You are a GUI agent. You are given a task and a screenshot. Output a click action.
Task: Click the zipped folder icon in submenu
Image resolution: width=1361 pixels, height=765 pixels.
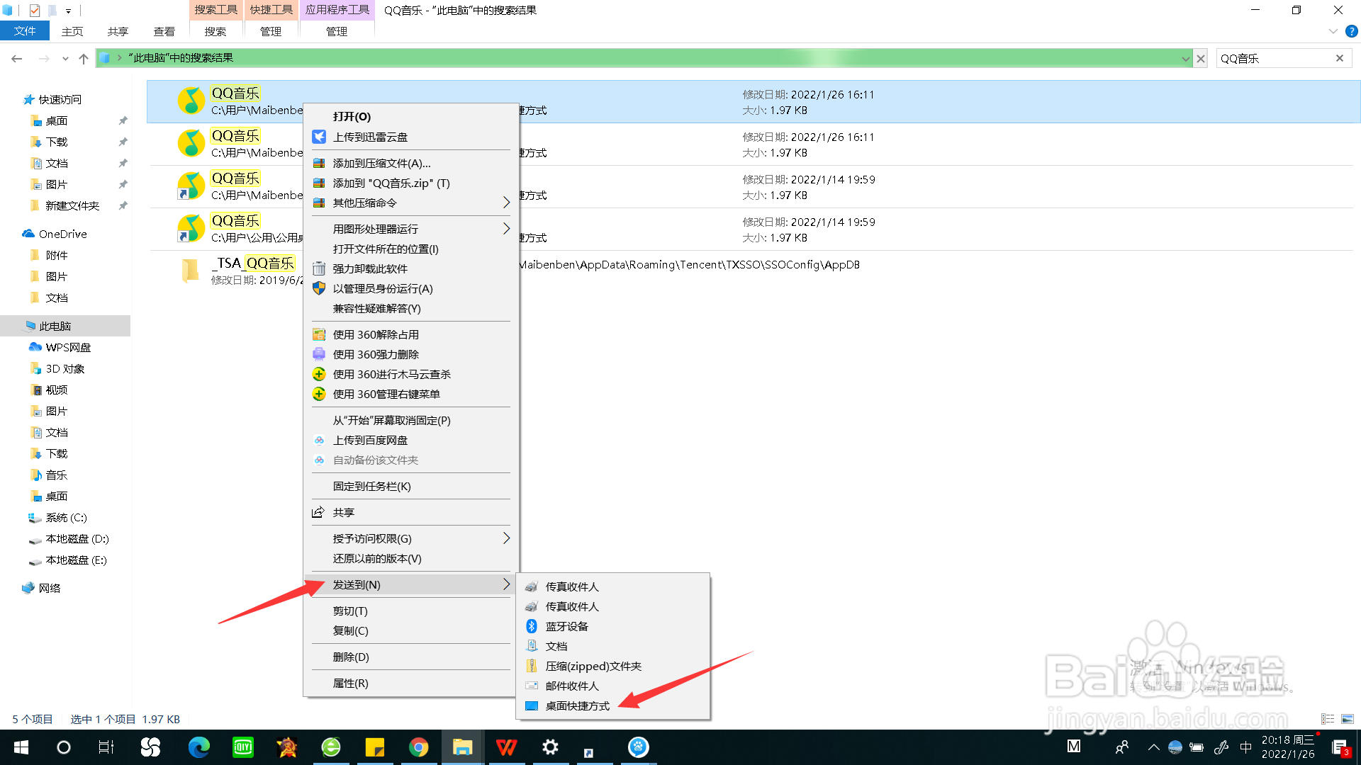pyautogui.click(x=532, y=666)
